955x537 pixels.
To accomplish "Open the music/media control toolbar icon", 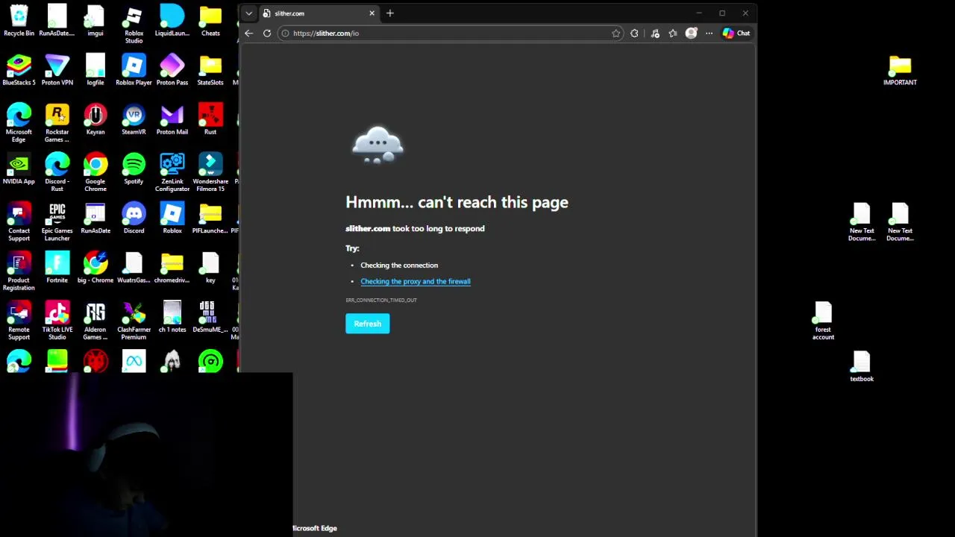I will 655,33.
